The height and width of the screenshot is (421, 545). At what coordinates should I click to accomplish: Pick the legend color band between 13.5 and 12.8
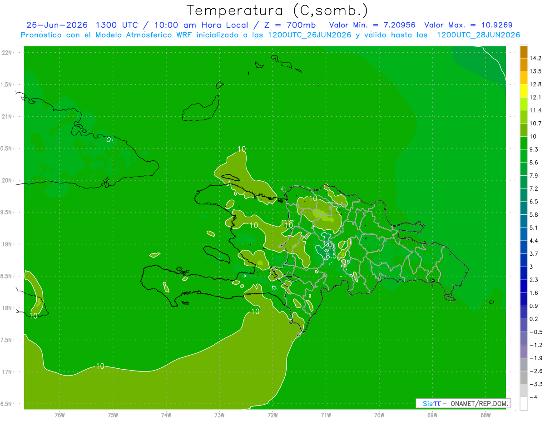524,78
